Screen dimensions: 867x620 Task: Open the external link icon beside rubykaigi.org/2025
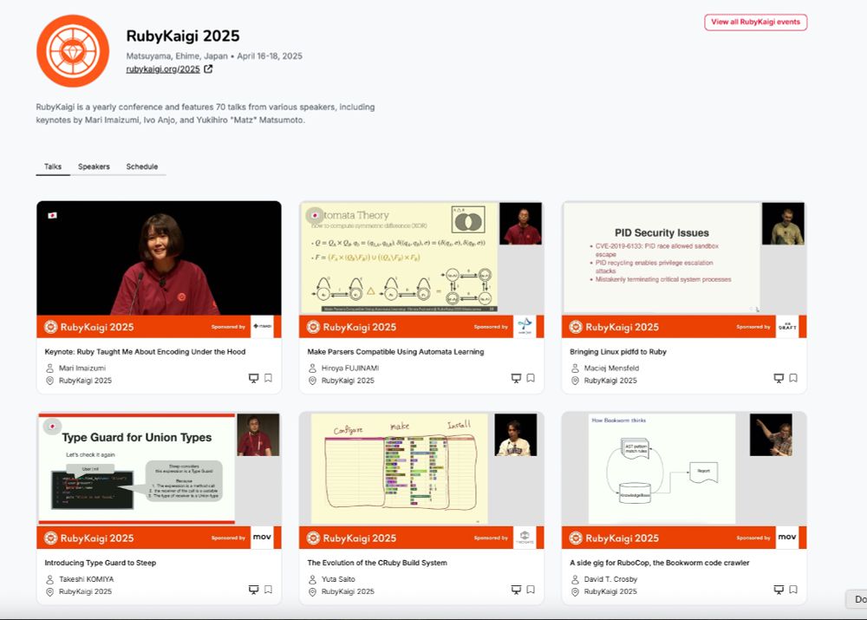[x=208, y=69]
